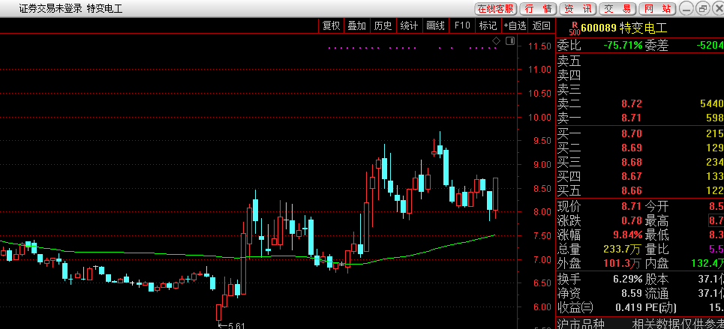Viewport: 724px width, 329px height.
Task: Click 返回 to go back
Action: tap(541, 25)
